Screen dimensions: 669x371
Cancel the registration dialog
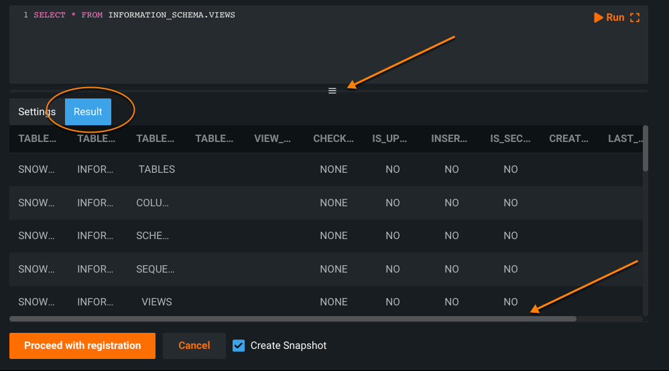194,346
